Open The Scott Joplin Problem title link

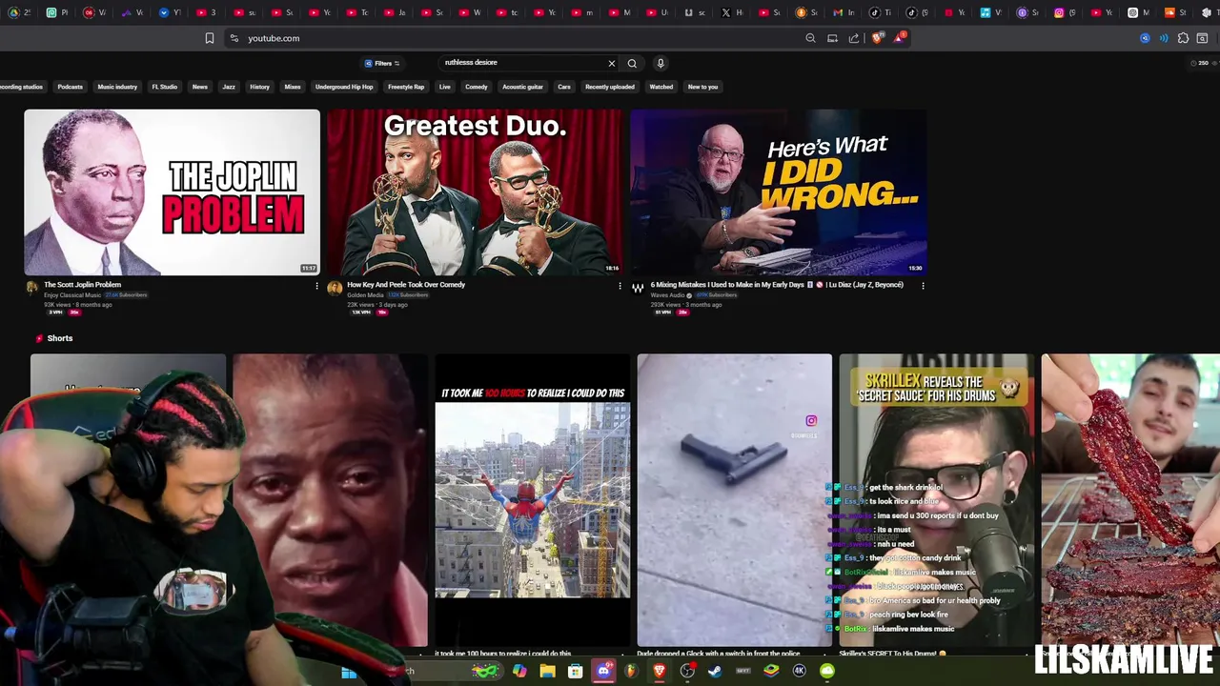[x=82, y=284]
